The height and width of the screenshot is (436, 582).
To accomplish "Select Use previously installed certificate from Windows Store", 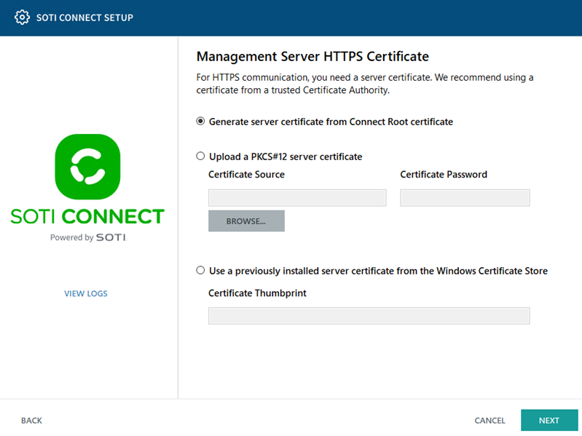I will point(200,270).
